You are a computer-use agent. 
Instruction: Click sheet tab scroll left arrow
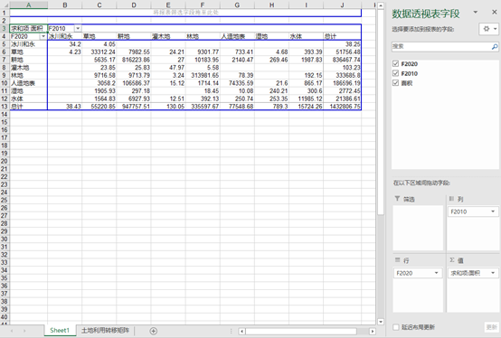click(x=12, y=331)
